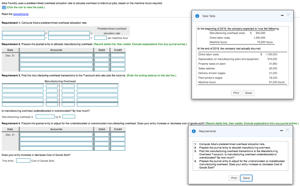Image resolution: width=300 pixels, height=186 pixels.
Task: Click last account row of Requirement 4 journal
Action: point(56,149)
